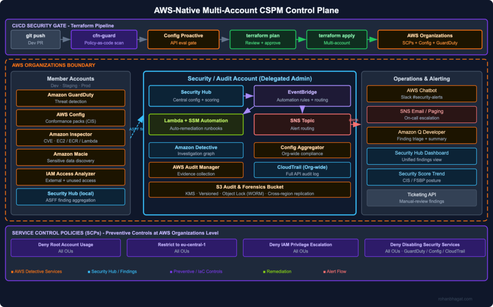493x307 pixels.
Task: Select the Config Proactive API eval gate box
Action: pyautogui.click(x=183, y=40)
